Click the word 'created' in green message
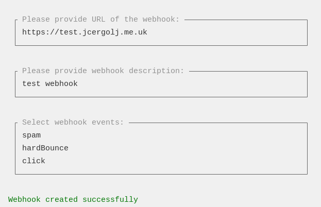 (61, 200)
